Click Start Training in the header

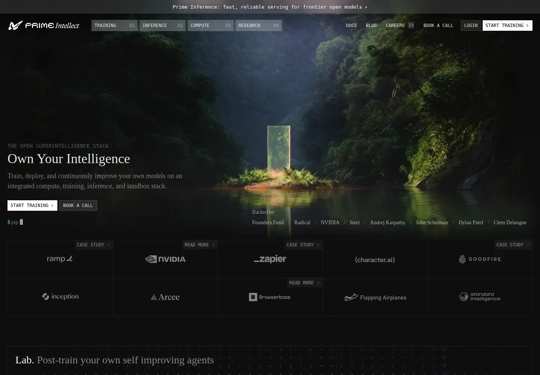[x=507, y=25]
